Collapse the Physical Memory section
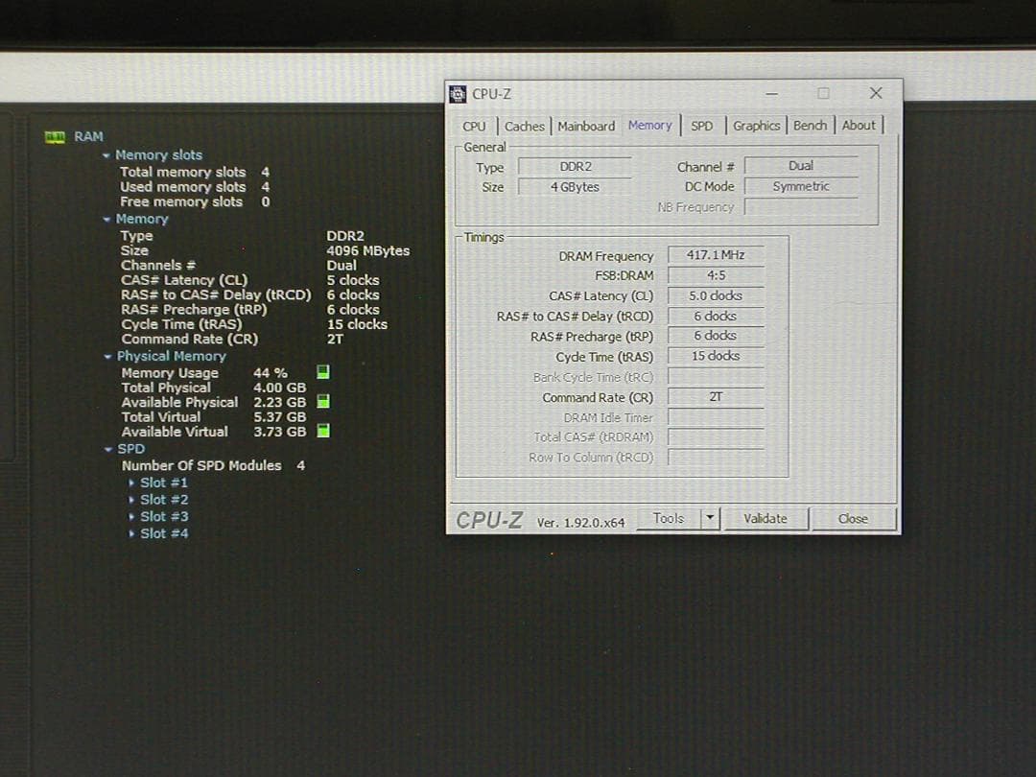The image size is (1036, 777). pos(106,356)
